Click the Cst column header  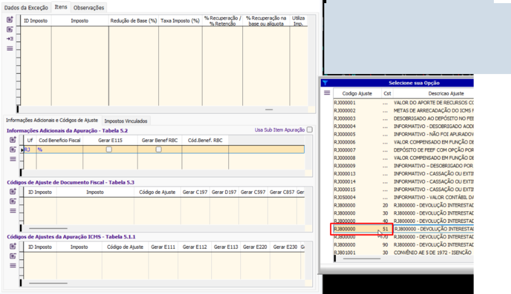click(x=387, y=93)
